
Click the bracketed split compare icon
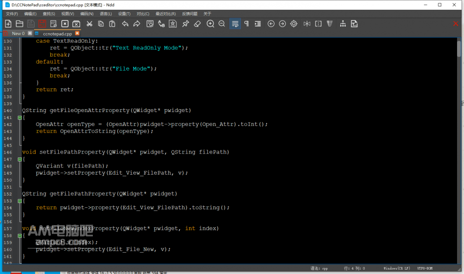pyautogui.click(x=318, y=24)
